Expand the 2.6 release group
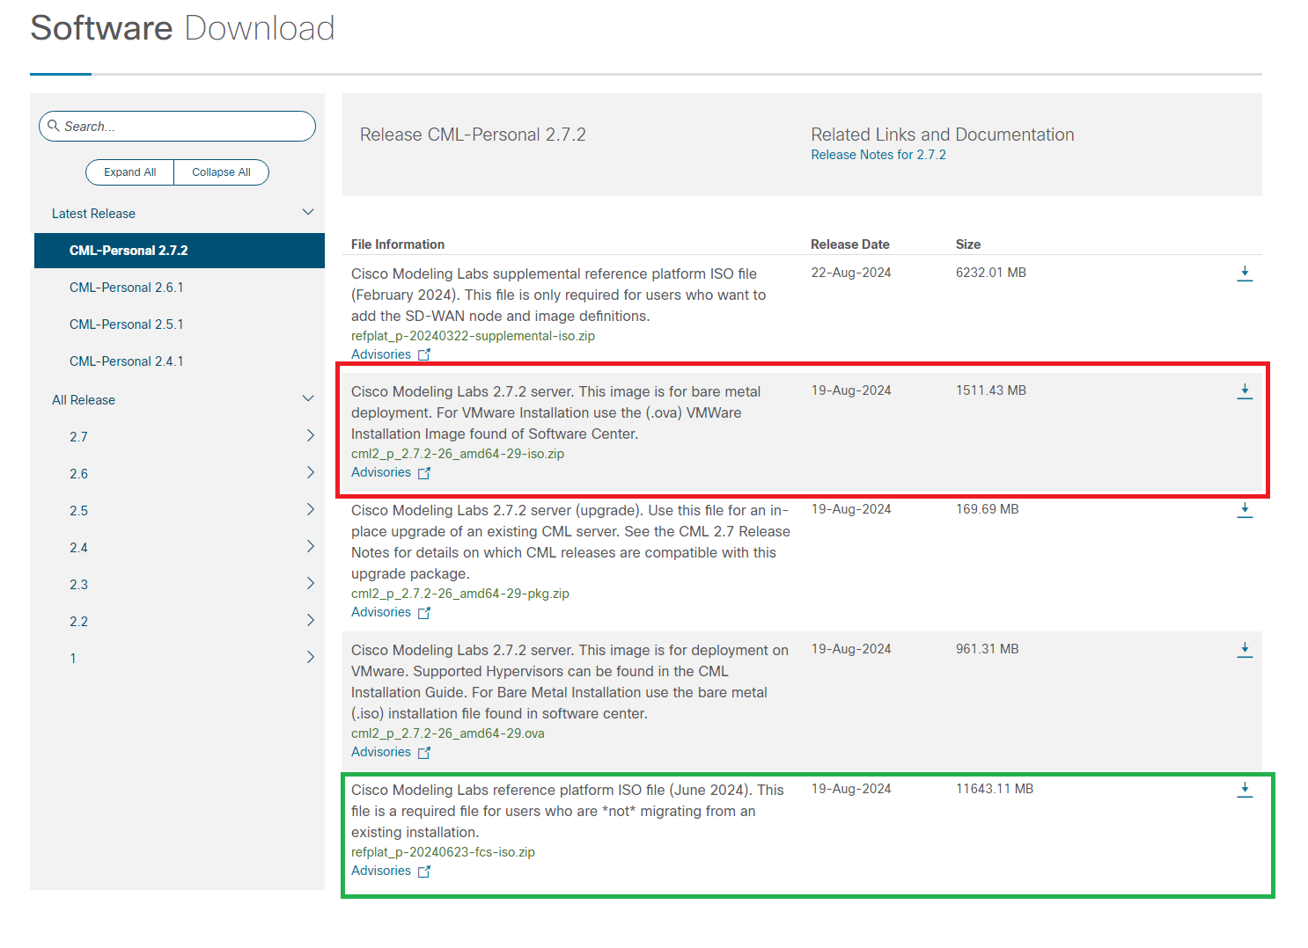The height and width of the screenshot is (948, 1308). coord(310,472)
